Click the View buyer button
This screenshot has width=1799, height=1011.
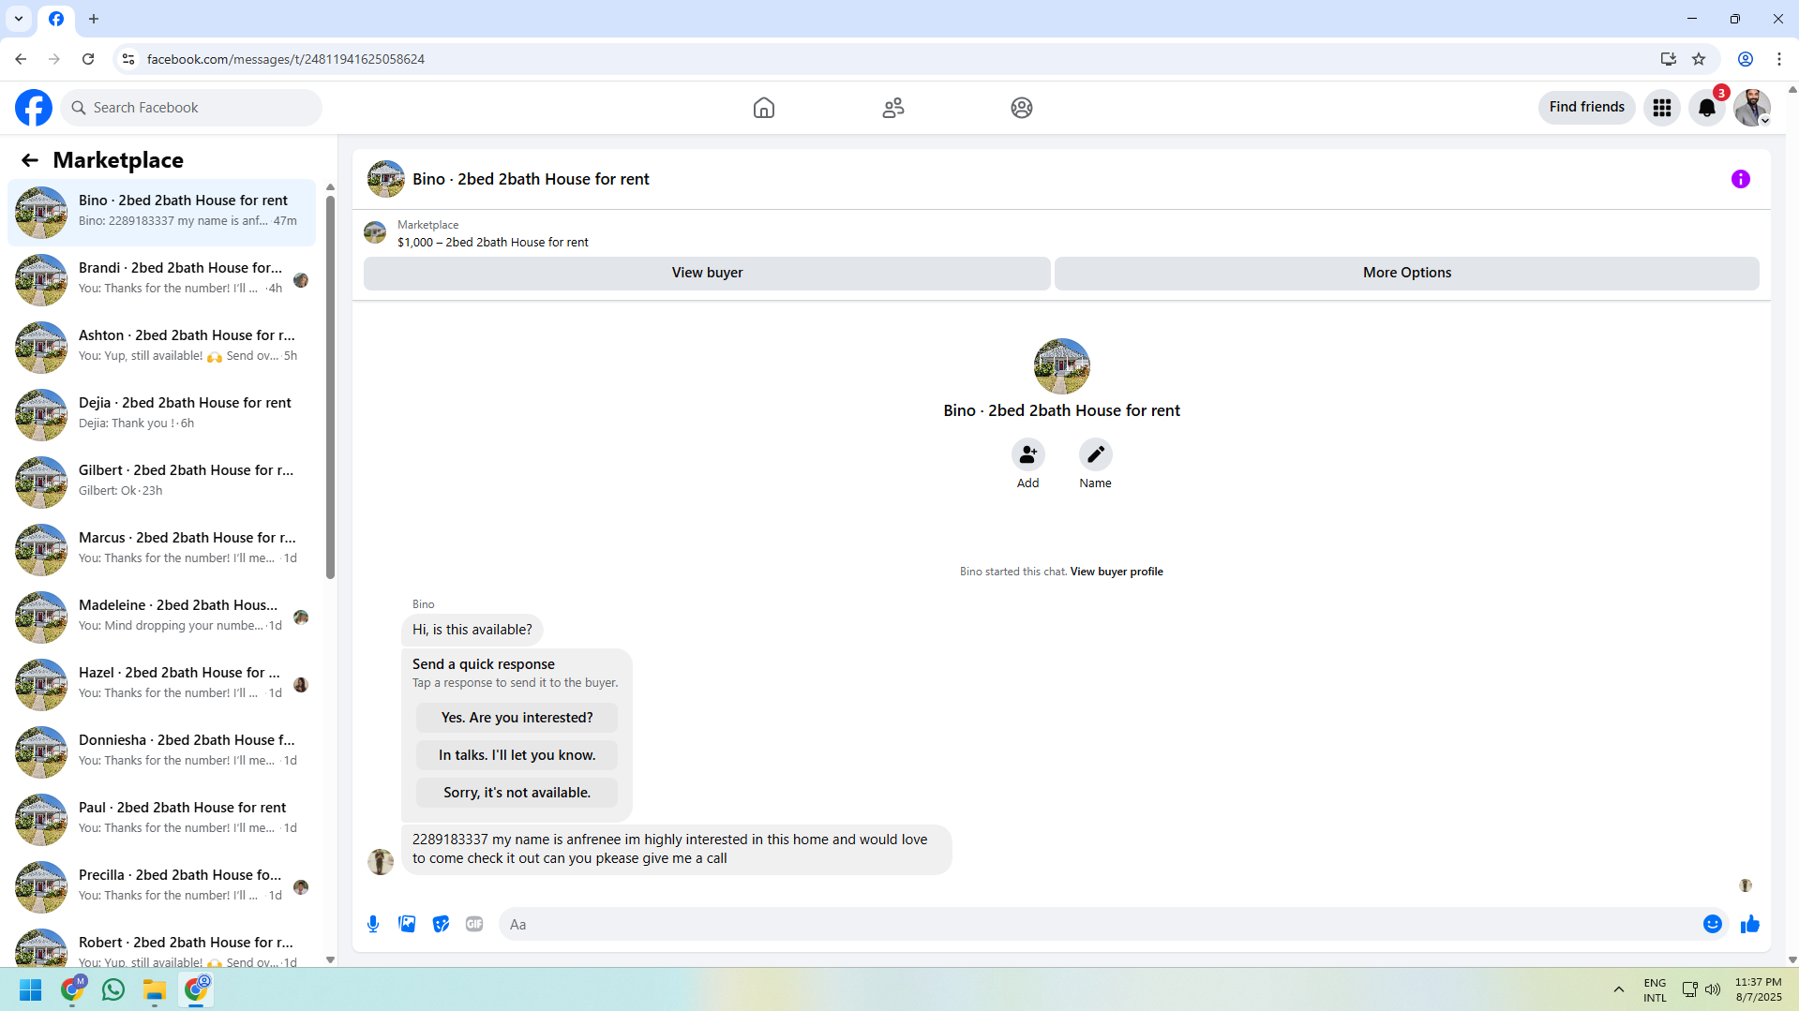(707, 273)
